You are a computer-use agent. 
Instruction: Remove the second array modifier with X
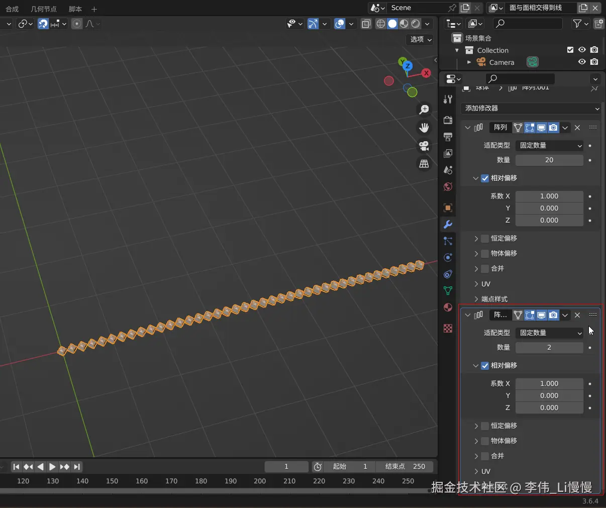pos(577,315)
